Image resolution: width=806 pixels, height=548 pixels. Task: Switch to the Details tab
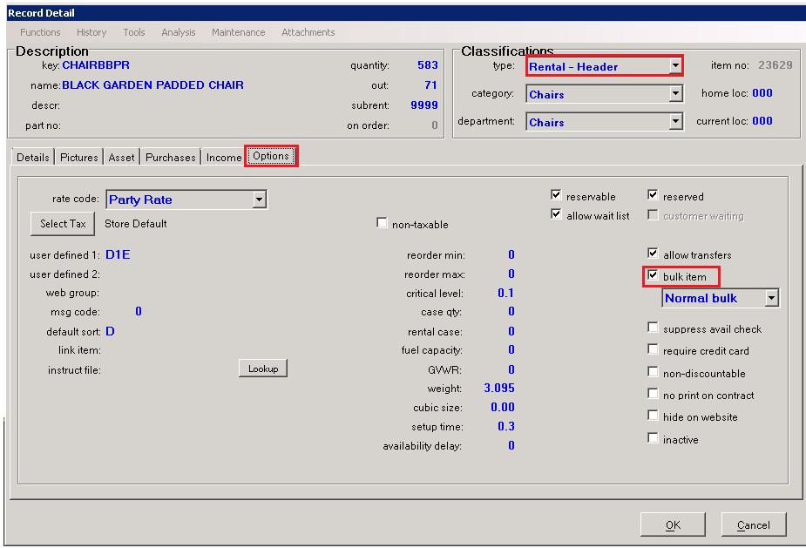(x=32, y=158)
